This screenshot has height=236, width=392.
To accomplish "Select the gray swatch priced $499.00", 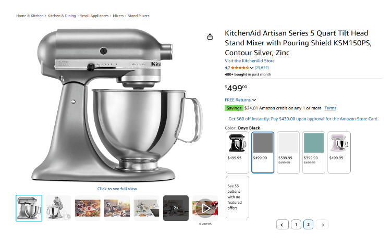I will tap(263, 152).
